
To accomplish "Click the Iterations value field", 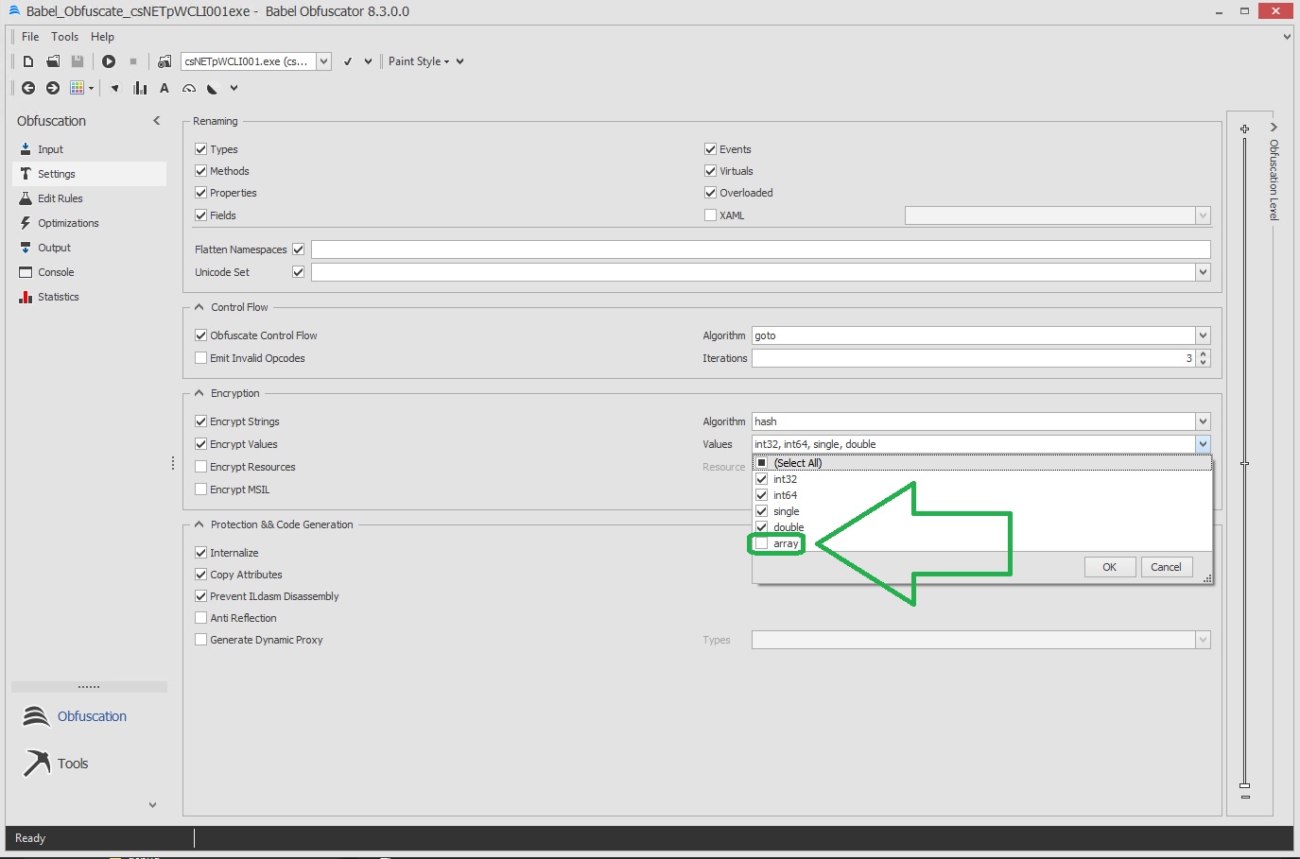I will (974, 358).
